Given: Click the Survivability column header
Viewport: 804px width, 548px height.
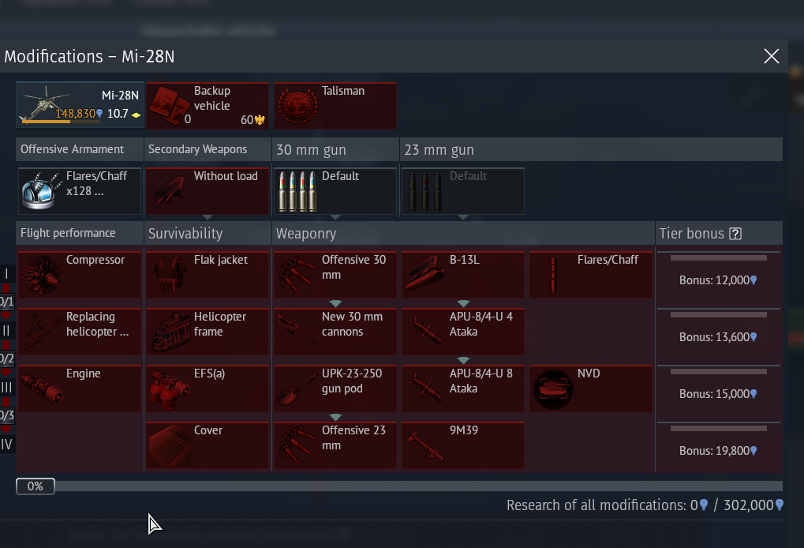Looking at the screenshot, I should point(208,233).
